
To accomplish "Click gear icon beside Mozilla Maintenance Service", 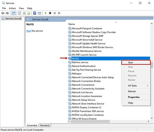I will (70, 51).
